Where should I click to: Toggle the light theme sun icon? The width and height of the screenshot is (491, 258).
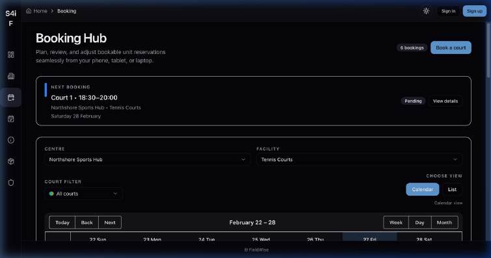click(x=426, y=11)
